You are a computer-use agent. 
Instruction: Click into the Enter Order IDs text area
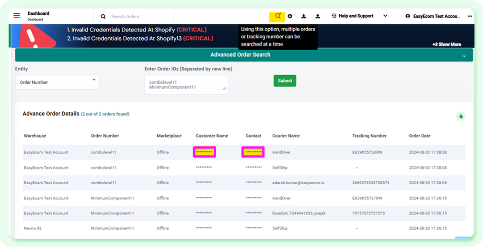pos(187,85)
